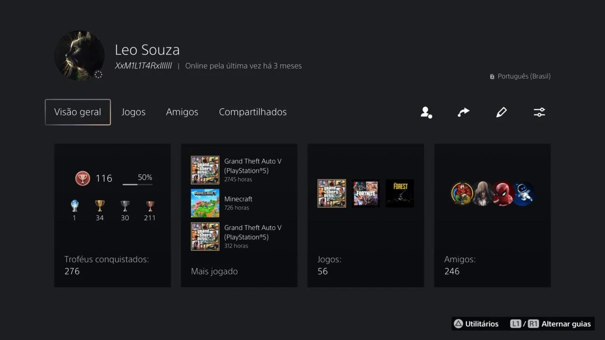Switch to the Jogos tab

click(x=133, y=112)
